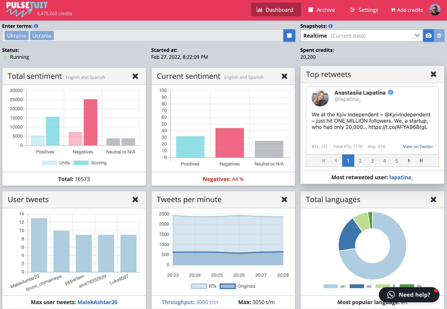447x309 pixels.
Task: Close the Current sentiment panel
Action: pyautogui.click(x=284, y=76)
